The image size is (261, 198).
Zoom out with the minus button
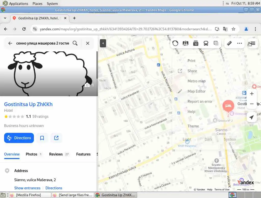(x=252, y=104)
